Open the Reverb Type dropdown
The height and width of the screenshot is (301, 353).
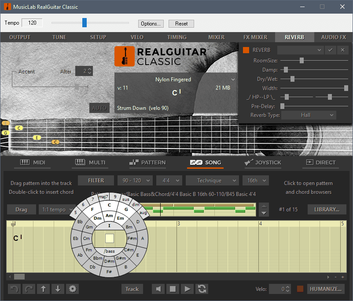(x=308, y=115)
